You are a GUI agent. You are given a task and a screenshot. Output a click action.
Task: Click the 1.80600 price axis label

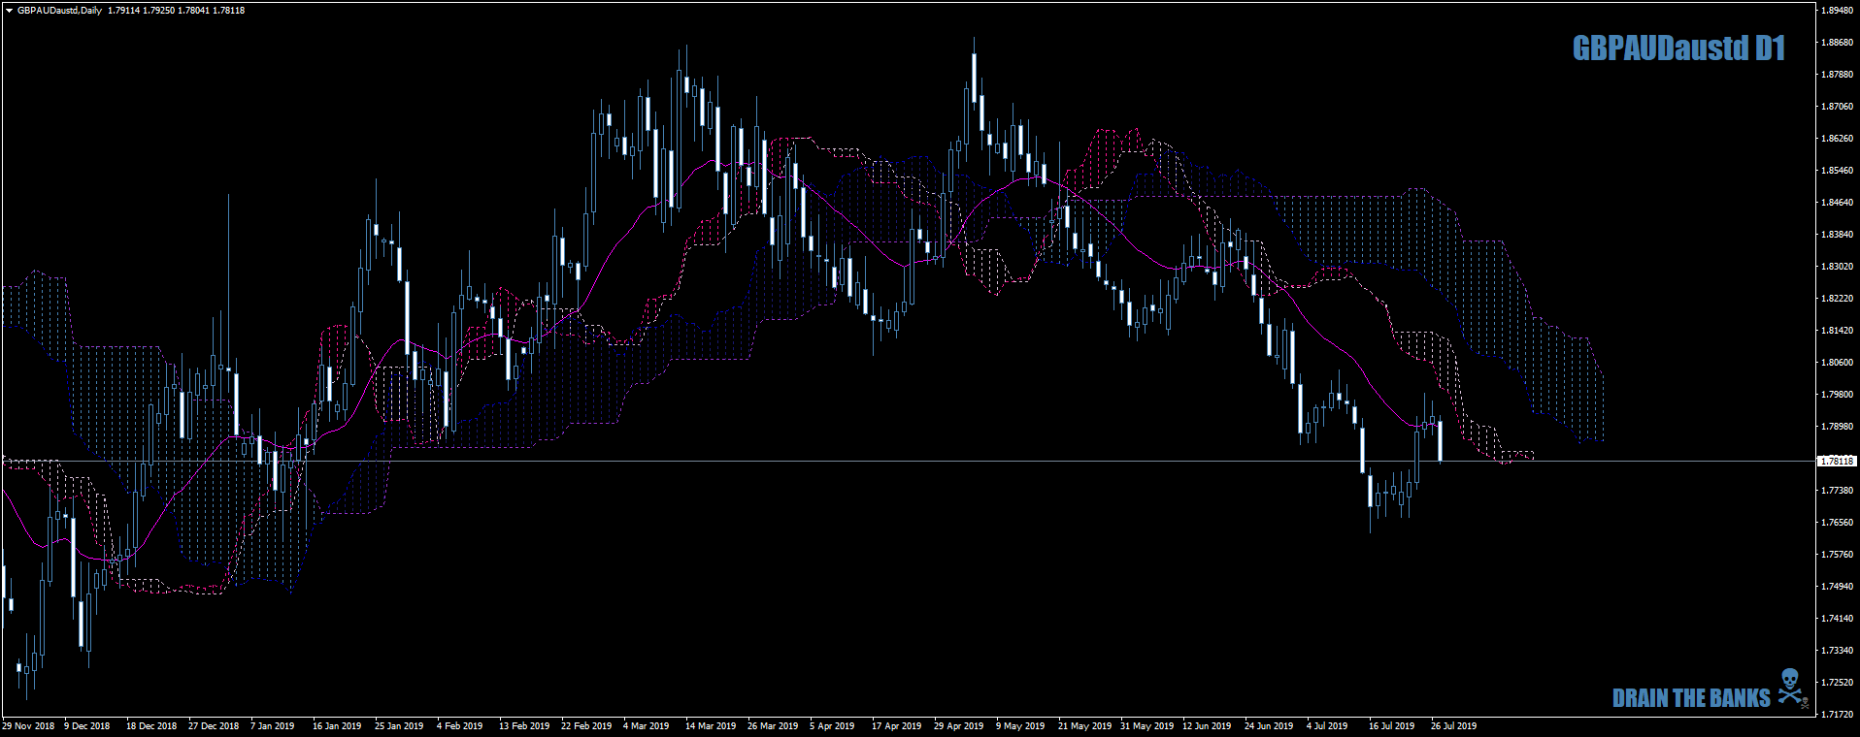click(1837, 363)
